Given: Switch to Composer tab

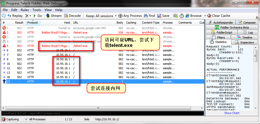Looking at the screenshot, I should pyautogui.click(x=247, y=23).
